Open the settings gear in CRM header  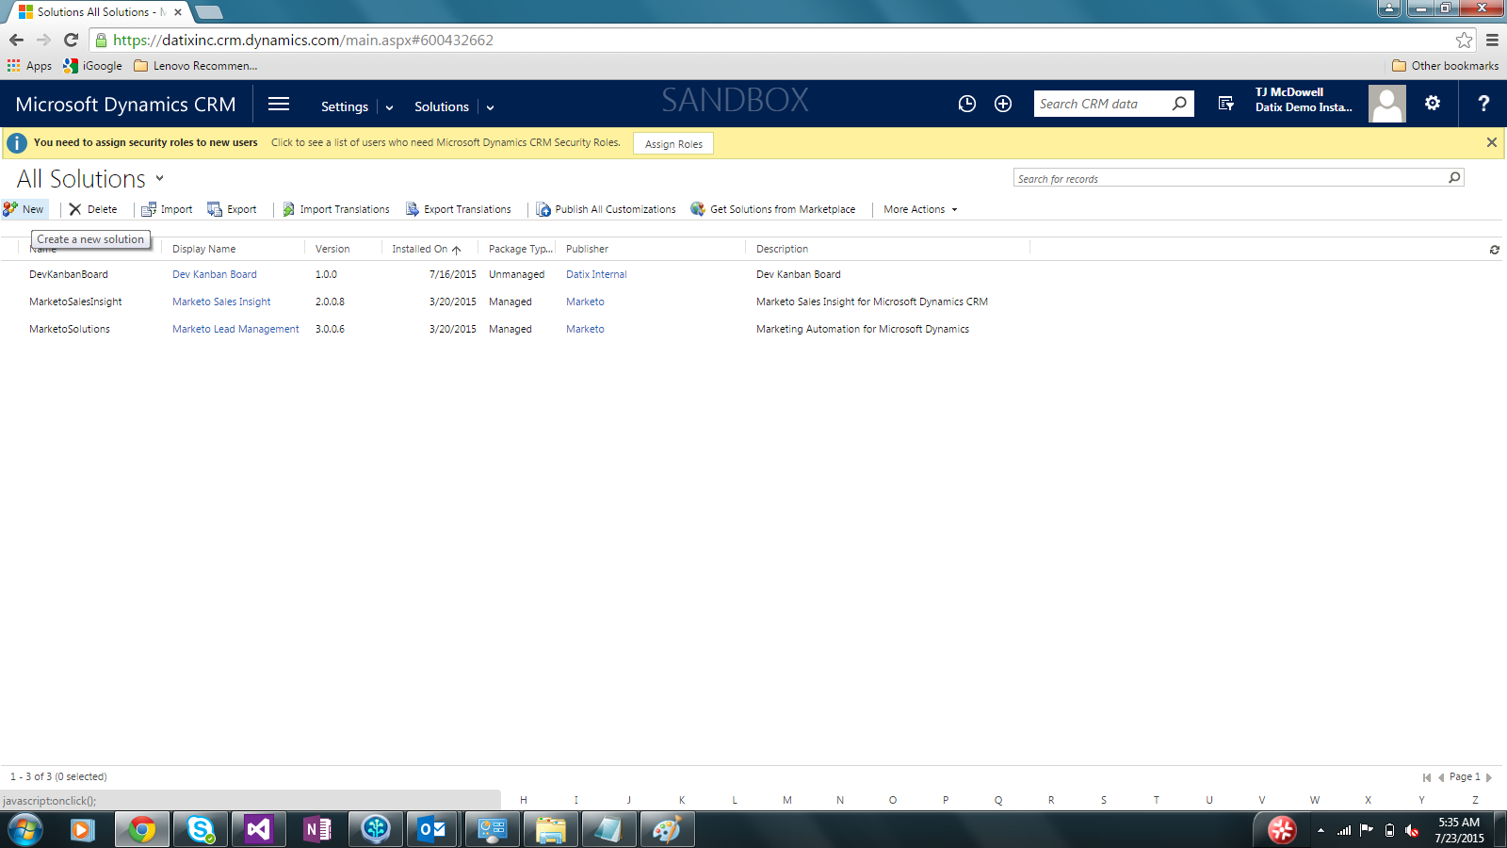click(1433, 104)
